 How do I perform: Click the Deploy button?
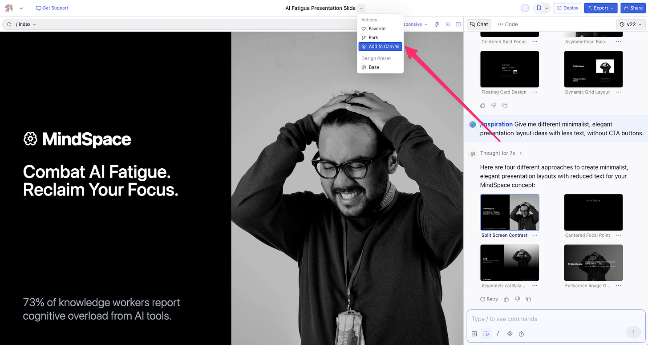click(x=567, y=8)
